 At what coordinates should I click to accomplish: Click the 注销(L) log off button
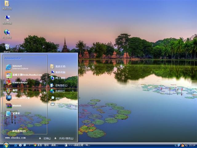coord(45,138)
